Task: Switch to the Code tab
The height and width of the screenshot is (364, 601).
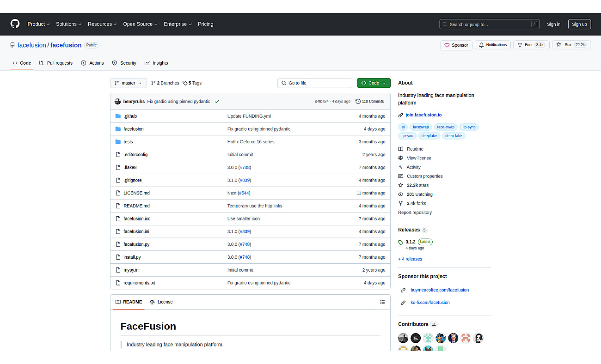Action: [22, 63]
